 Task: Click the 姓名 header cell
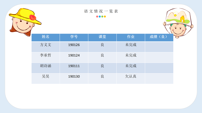point(46,37)
